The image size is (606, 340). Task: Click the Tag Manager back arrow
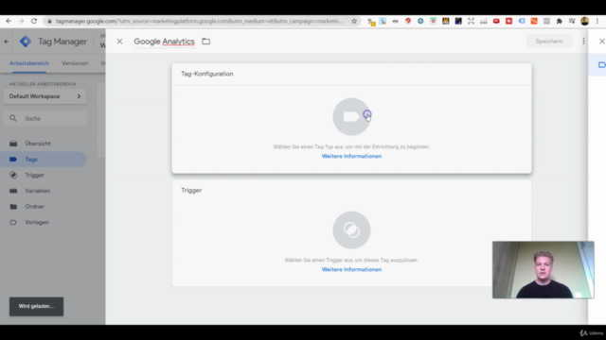(x=7, y=42)
